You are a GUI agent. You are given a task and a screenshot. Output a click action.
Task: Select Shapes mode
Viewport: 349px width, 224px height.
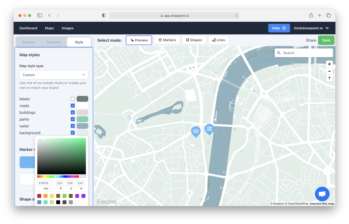(x=194, y=40)
